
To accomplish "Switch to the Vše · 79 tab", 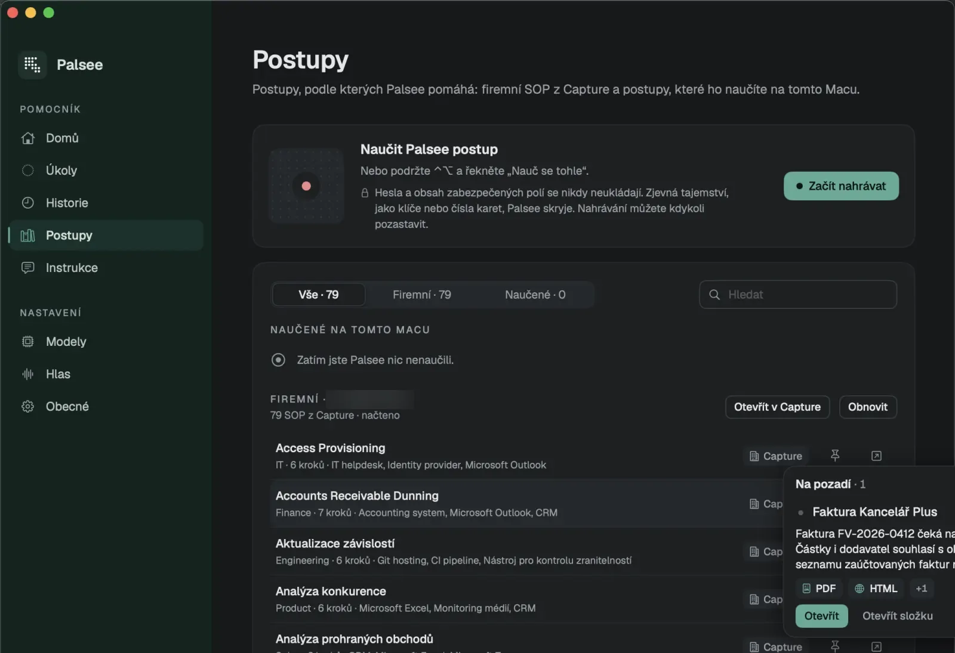I will [319, 295].
